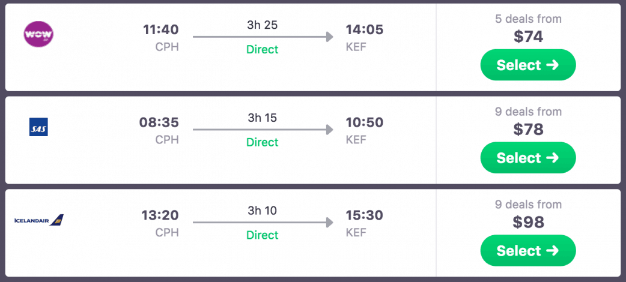The width and height of the screenshot is (626, 282).
Task: Select the $78 SAS flight
Action: point(528,158)
